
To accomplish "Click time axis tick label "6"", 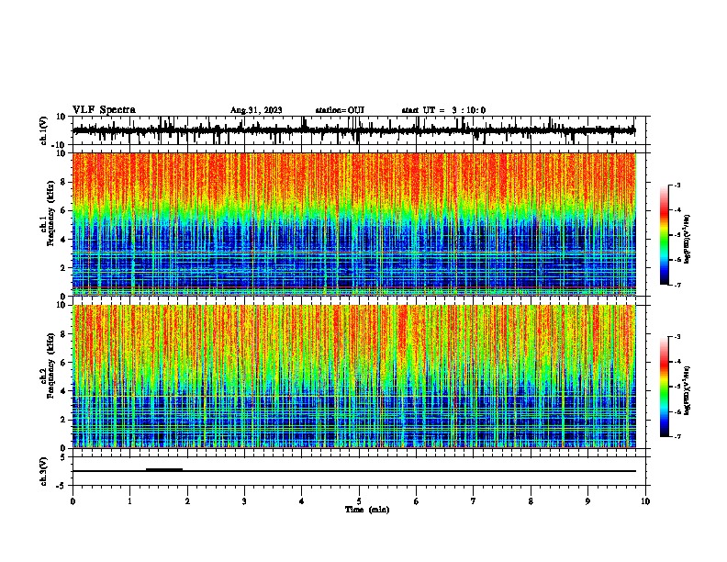I will click(x=417, y=501).
